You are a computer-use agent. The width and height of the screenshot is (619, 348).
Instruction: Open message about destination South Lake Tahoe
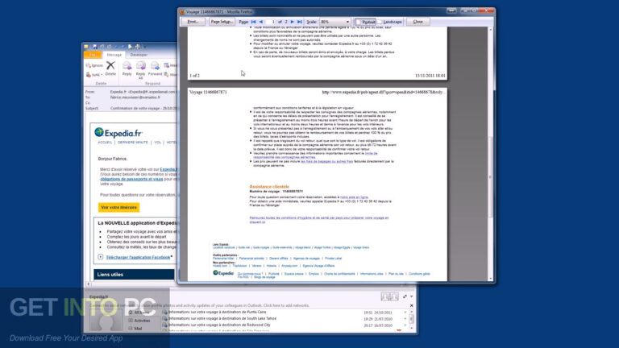(222, 318)
